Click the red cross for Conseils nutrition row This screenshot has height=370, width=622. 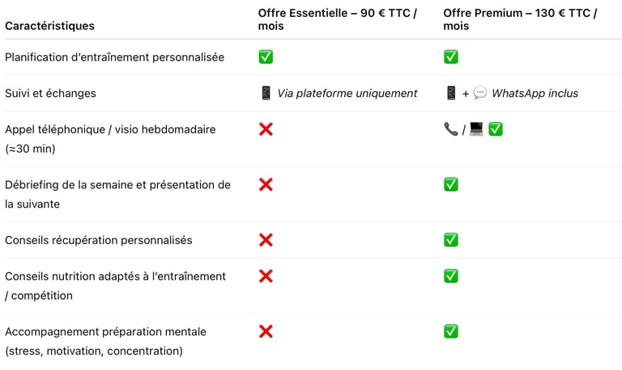pyautogui.click(x=266, y=276)
